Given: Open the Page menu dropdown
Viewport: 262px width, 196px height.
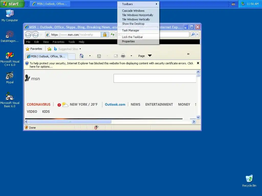Looking at the screenshot, I should point(145,56).
